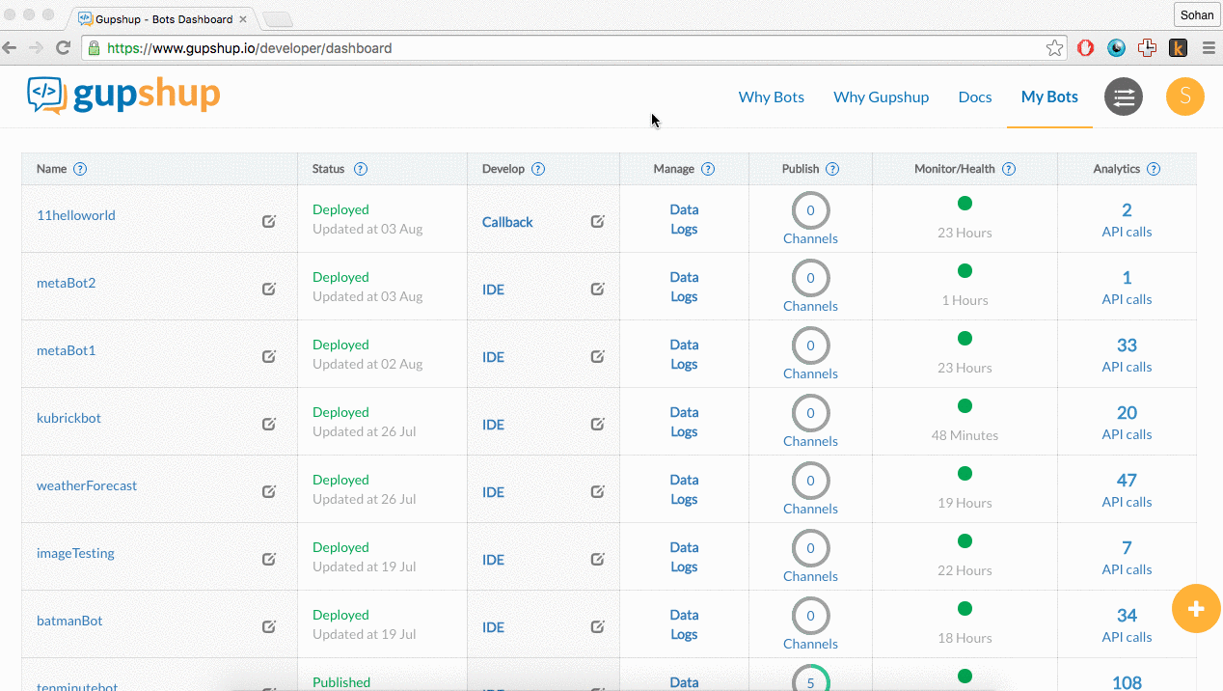
Task: Edit the name of imageTesting bot
Action: 269,559
